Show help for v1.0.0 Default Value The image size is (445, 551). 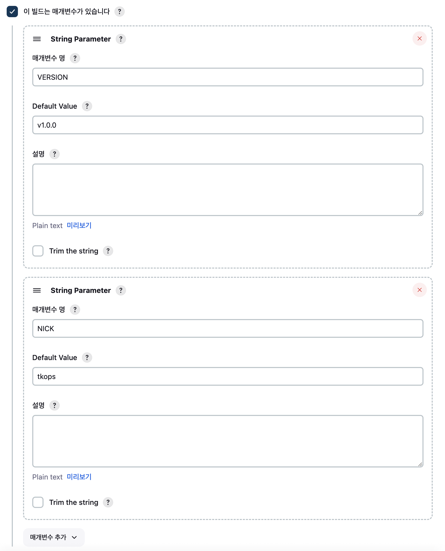(x=87, y=106)
